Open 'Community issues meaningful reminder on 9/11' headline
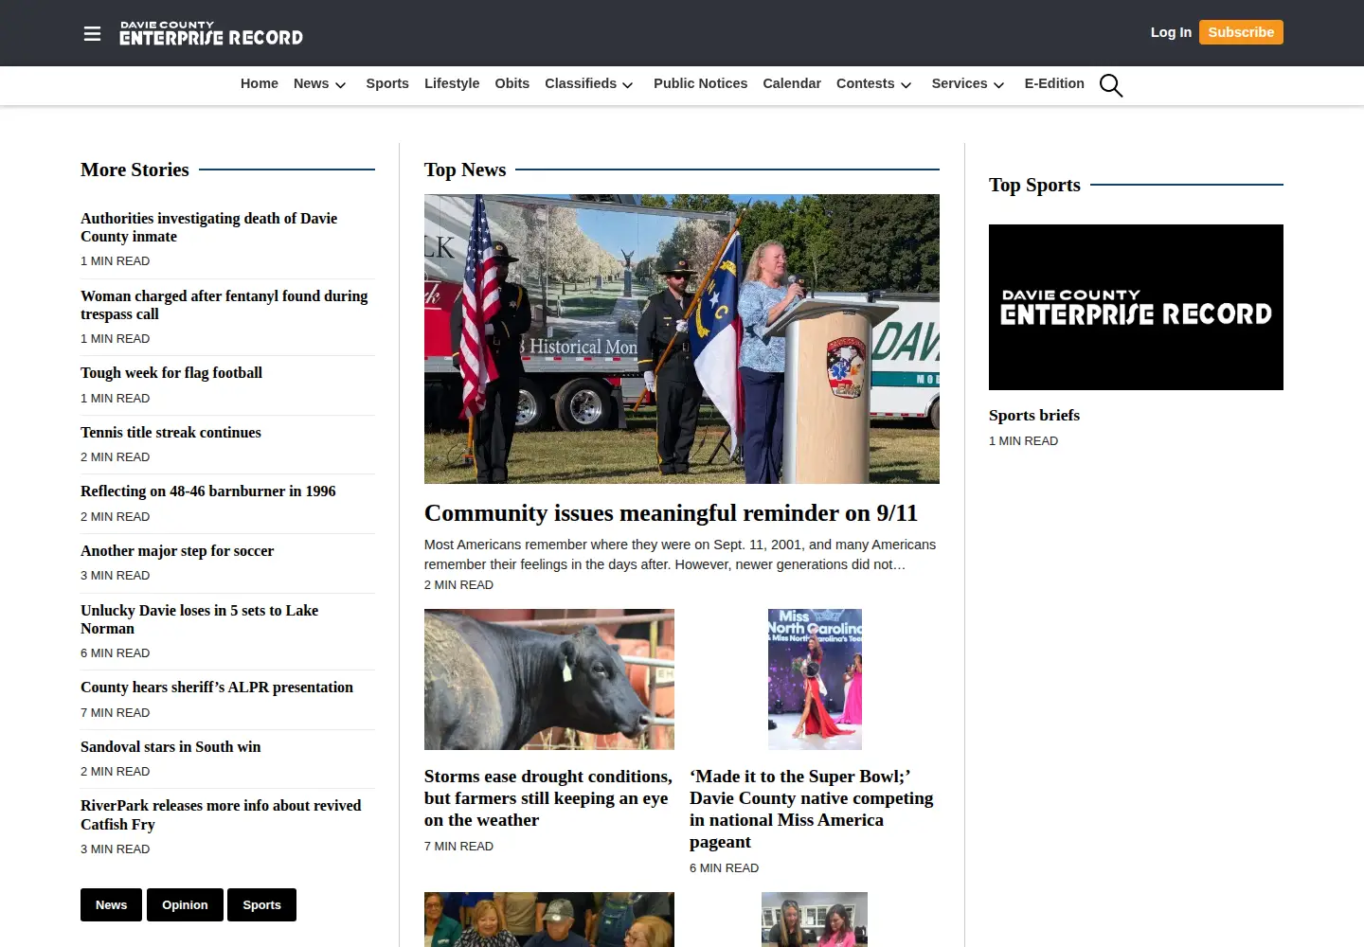Screen dimensions: 1364x947 pos(671,513)
